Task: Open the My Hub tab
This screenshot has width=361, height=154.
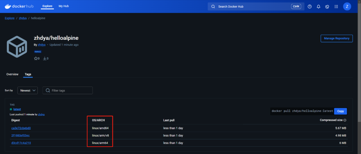Action: (x=64, y=6)
